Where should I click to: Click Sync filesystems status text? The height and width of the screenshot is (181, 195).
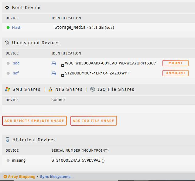(x=57, y=177)
